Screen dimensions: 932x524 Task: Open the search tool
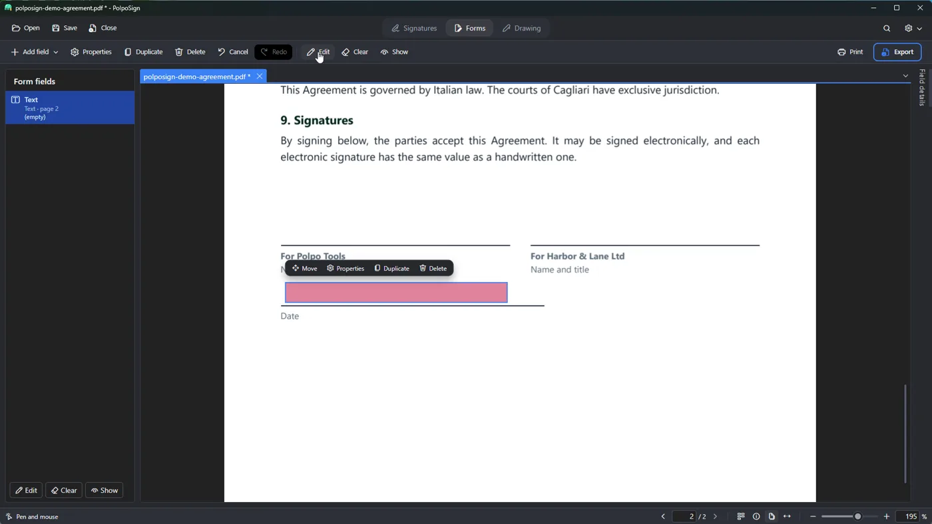[x=887, y=29]
